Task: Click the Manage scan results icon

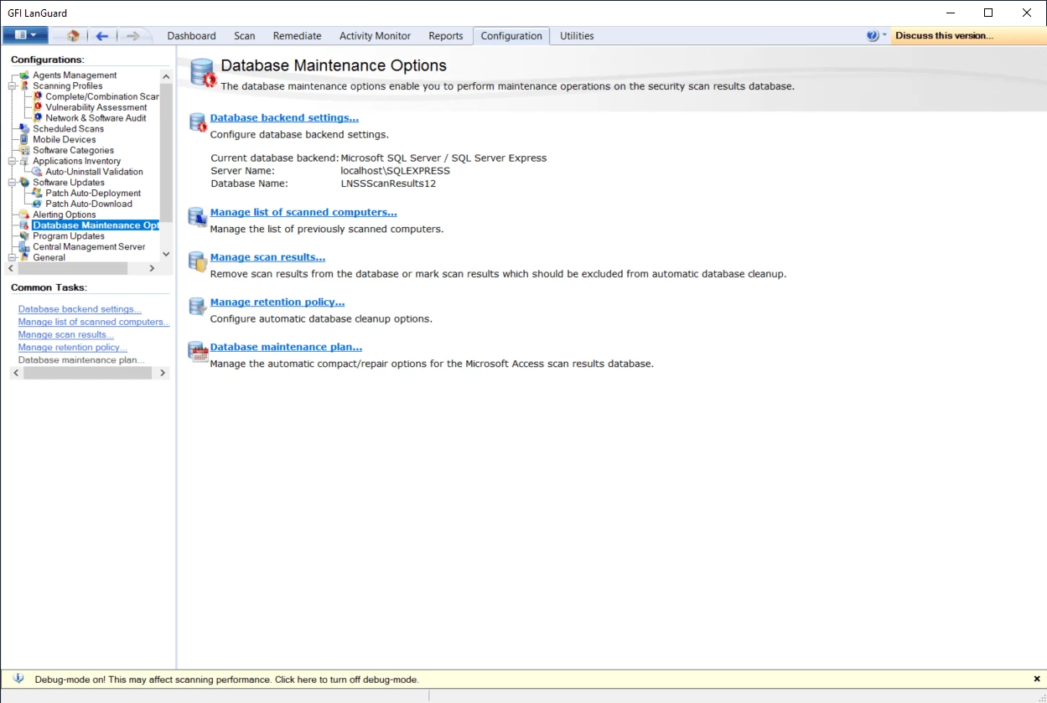Action: click(198, 261)
